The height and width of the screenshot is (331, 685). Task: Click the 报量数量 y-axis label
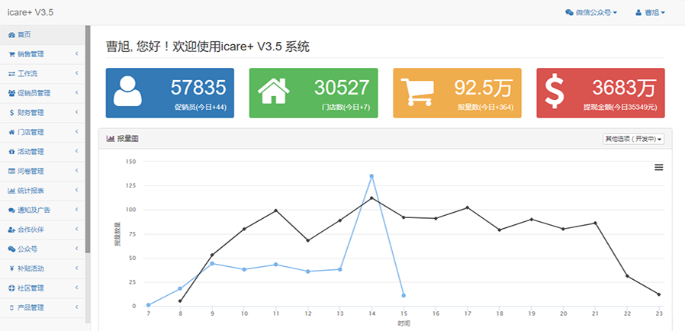117,233
